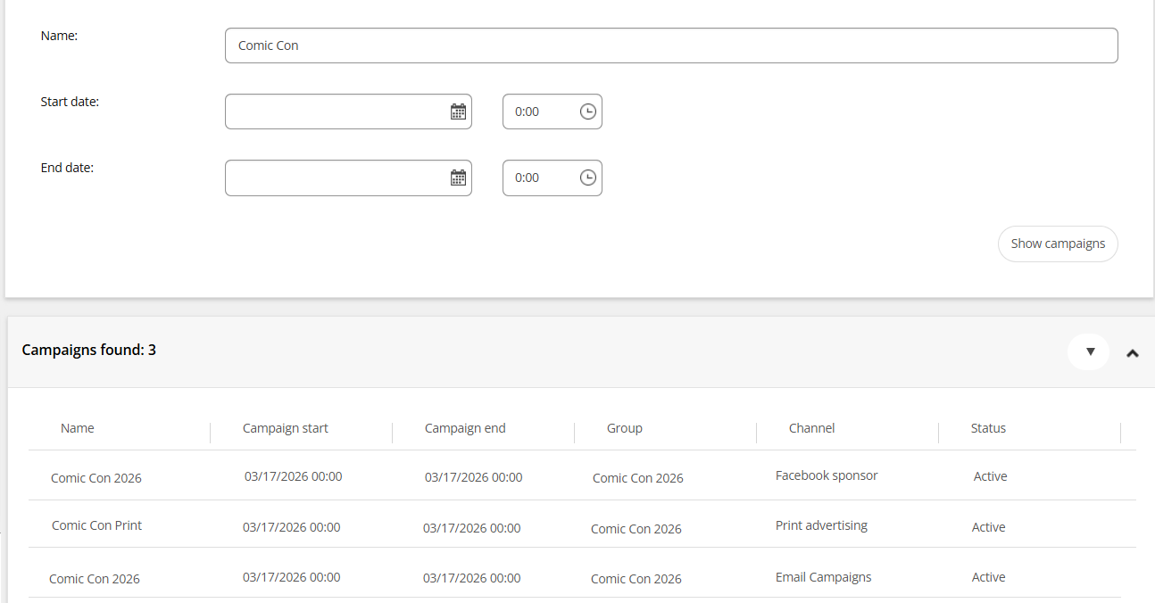Image resolution: width=1155 pixels, height=603 pixels.
Task: Focus the Name field containing Comic Con
Action: pos(671,45)
